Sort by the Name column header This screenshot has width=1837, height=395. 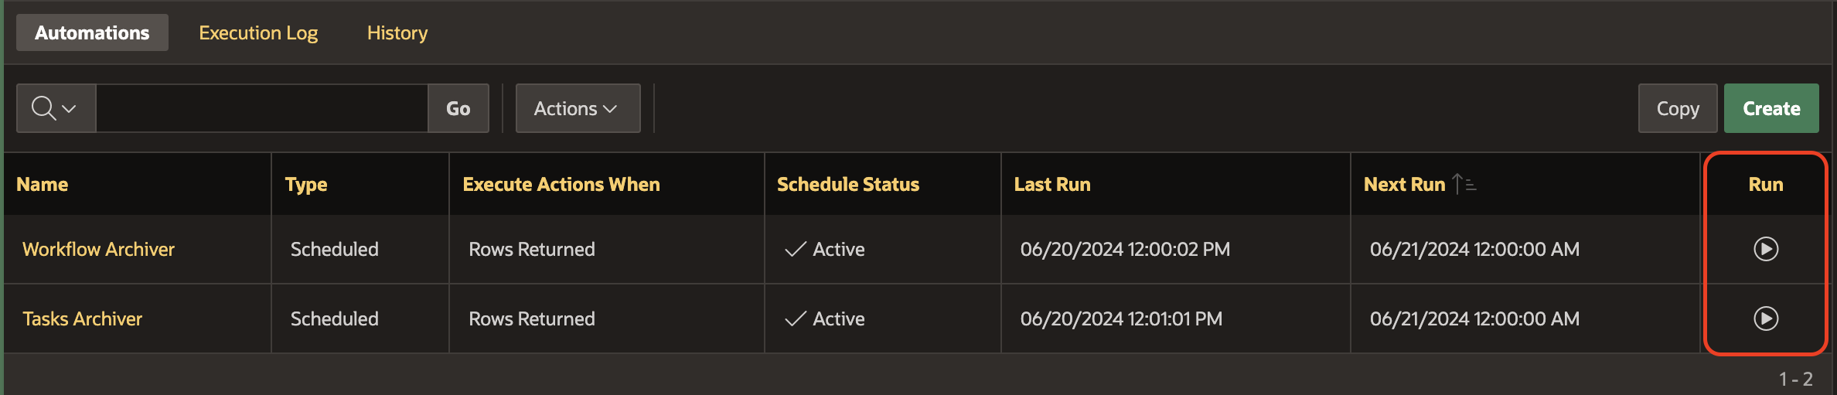pos(43,184)
